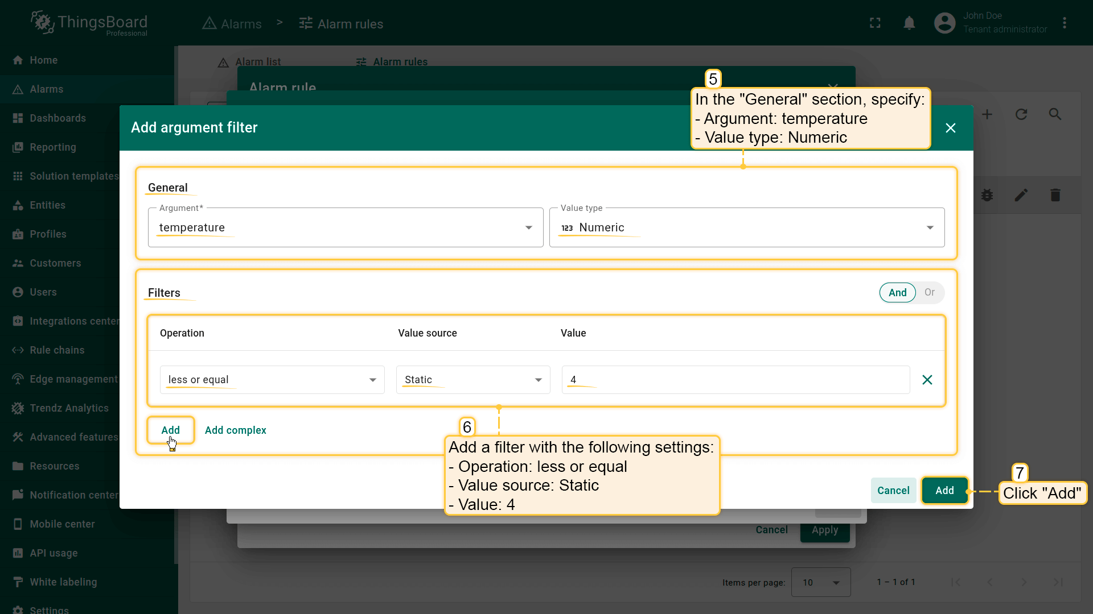
Task: Select the And filter operator
Action: pos(897,293)
